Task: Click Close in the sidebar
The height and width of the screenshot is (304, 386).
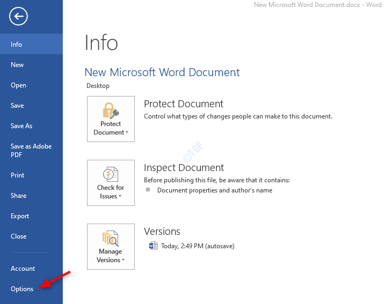Action: (31, 236)
